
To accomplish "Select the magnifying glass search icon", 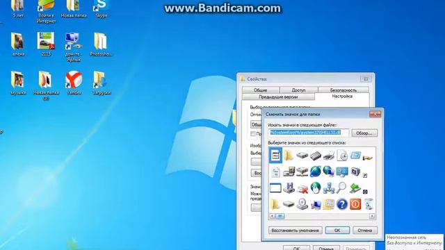I will tap(341, 188).
